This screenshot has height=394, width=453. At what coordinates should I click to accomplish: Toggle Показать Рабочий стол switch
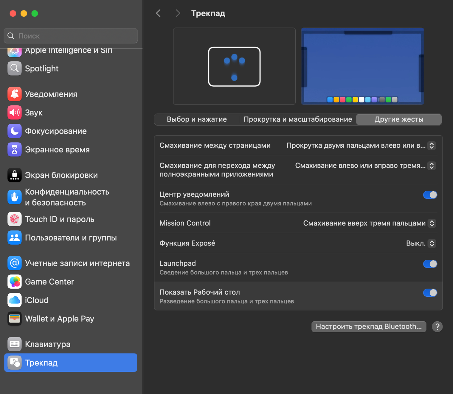430,293
